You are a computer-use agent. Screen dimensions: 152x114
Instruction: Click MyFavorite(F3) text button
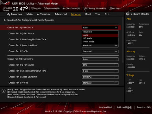point(53,8)
